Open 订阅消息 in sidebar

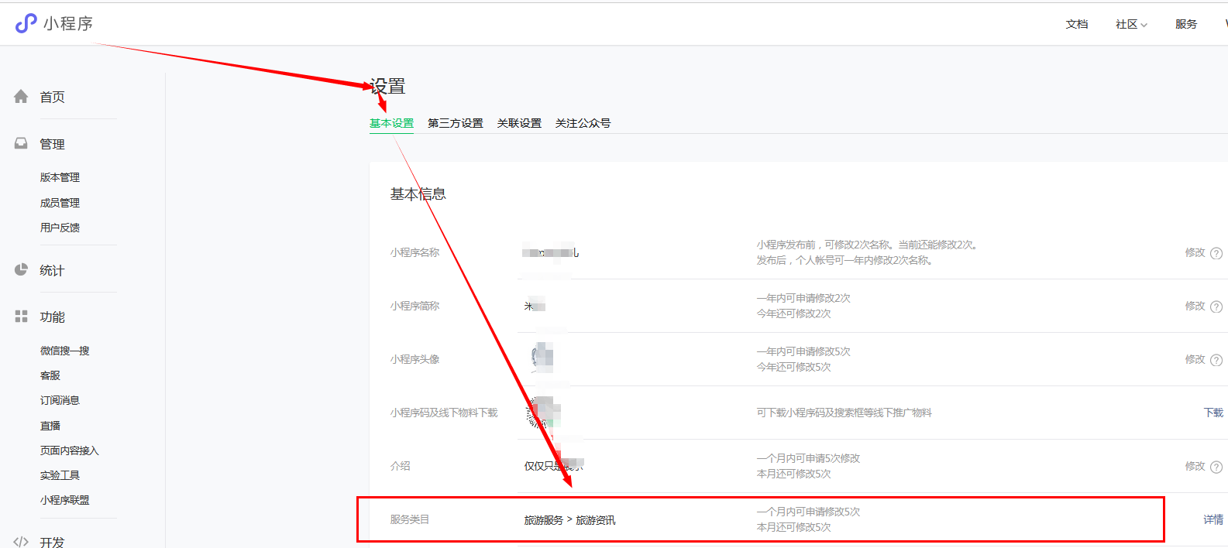click(x=60, y=400)
